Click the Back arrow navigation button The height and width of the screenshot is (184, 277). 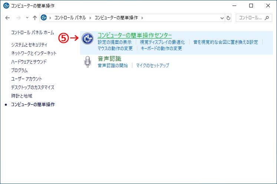(7, 17)
